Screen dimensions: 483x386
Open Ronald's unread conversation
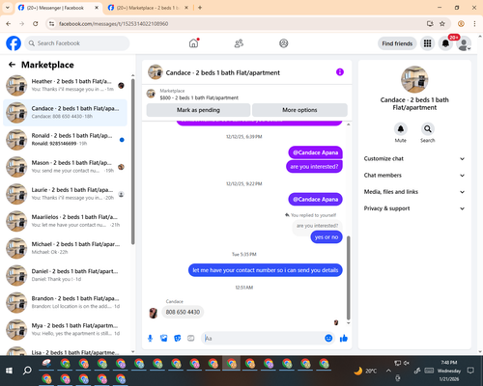point(66,140)
